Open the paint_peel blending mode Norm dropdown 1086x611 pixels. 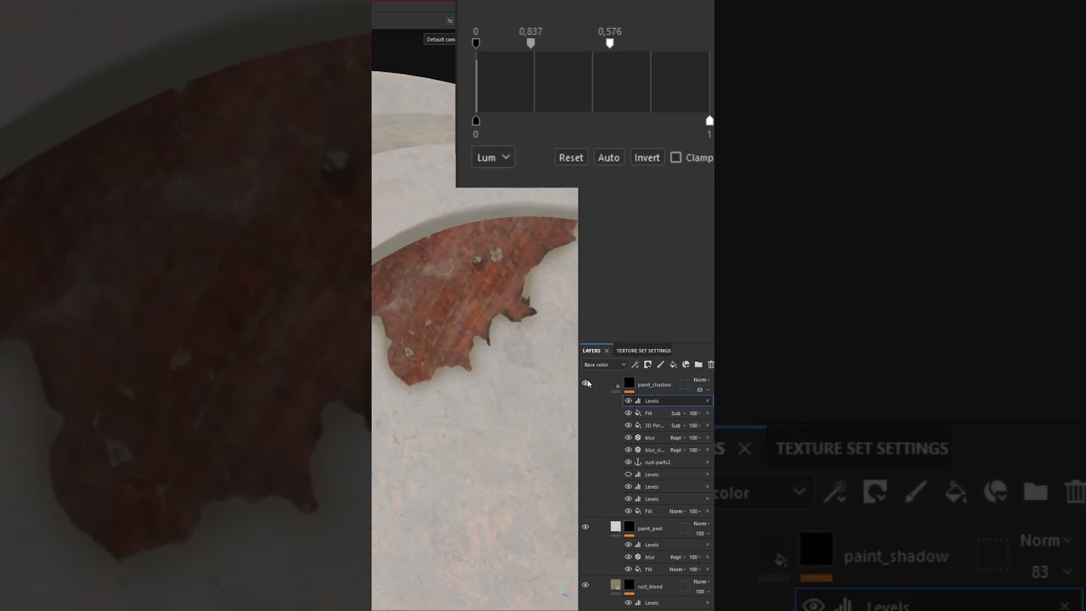pos(702,524)
